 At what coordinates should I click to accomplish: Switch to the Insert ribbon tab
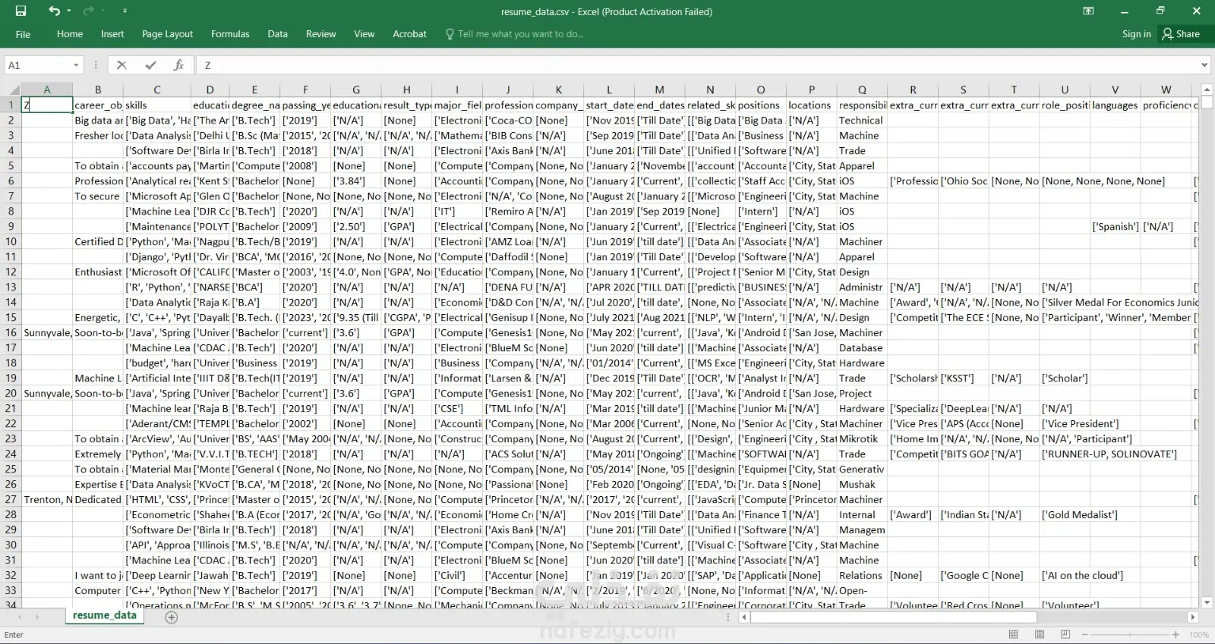112,34
